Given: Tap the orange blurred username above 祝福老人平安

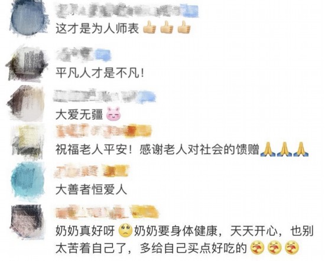Looking at the screenshot, I should (103, 130).
